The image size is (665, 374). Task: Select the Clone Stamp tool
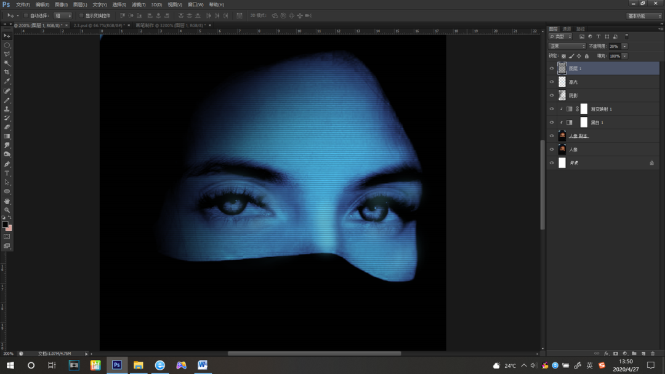[x=7, y=109]
